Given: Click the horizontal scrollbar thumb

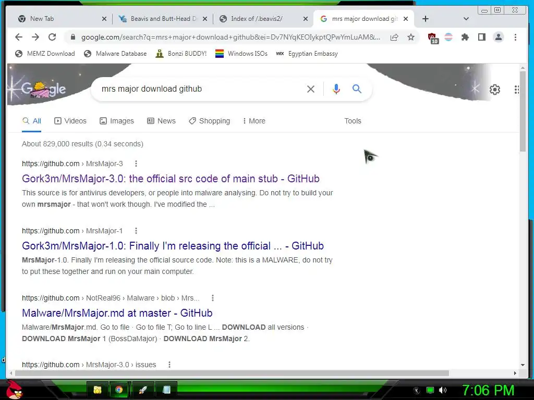Looking at the screenshot, I should tap(232, 373).
